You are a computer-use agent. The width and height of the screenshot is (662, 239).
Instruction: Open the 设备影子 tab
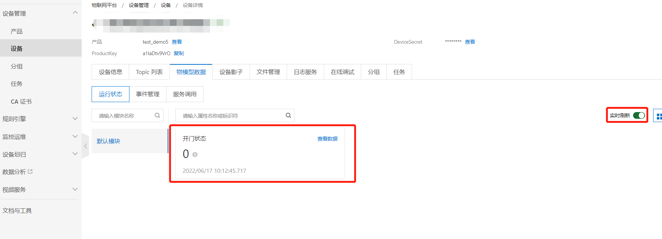pyautogui.click(x=231, y=72)
